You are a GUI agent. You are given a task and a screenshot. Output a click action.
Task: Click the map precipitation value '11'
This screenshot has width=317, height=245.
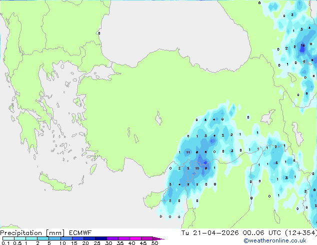(x=188, y=152)
